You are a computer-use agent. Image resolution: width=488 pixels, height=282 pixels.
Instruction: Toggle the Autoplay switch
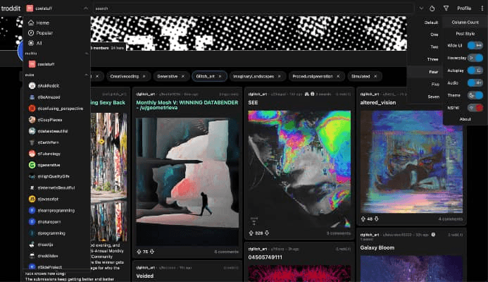pos(475,70)
